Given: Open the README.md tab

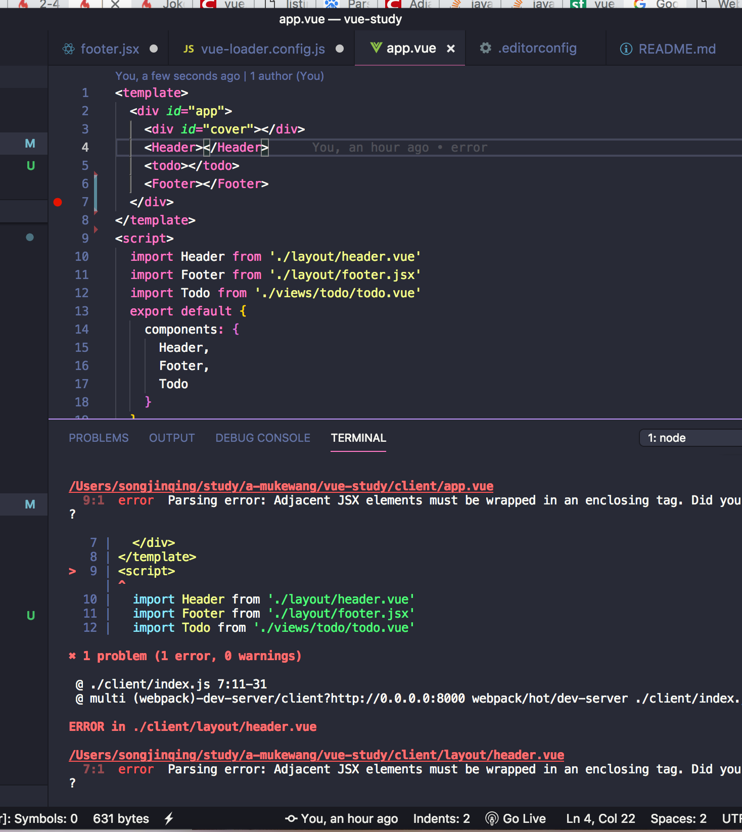Looking at the screenshot, I should click(677, 49).
